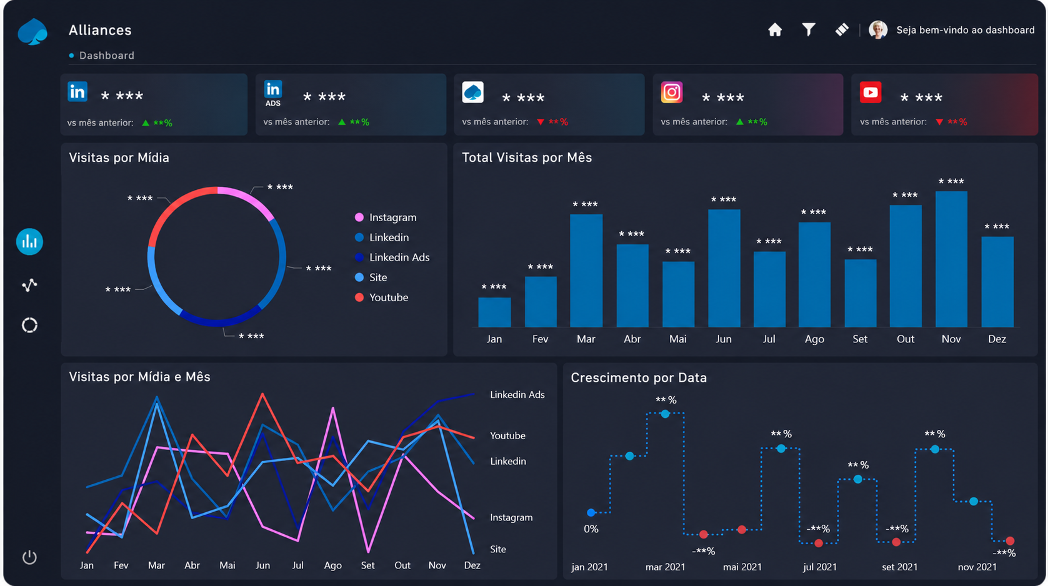Click Linkedin Ads legend entry

392,257
